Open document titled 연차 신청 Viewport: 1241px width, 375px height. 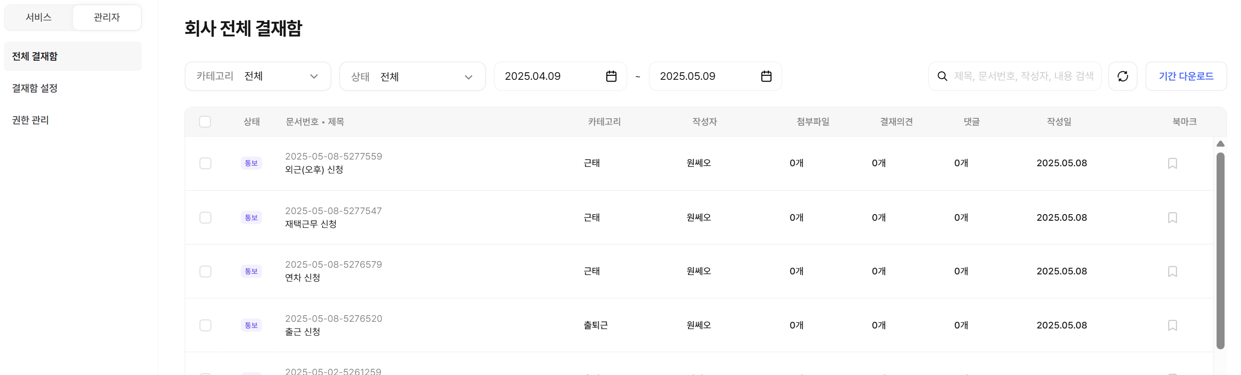[x=302, y=278]
